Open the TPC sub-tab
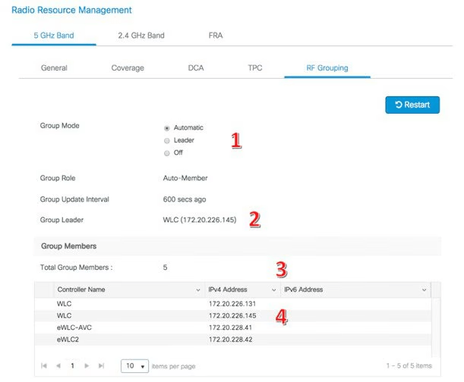 click(255, 68)
